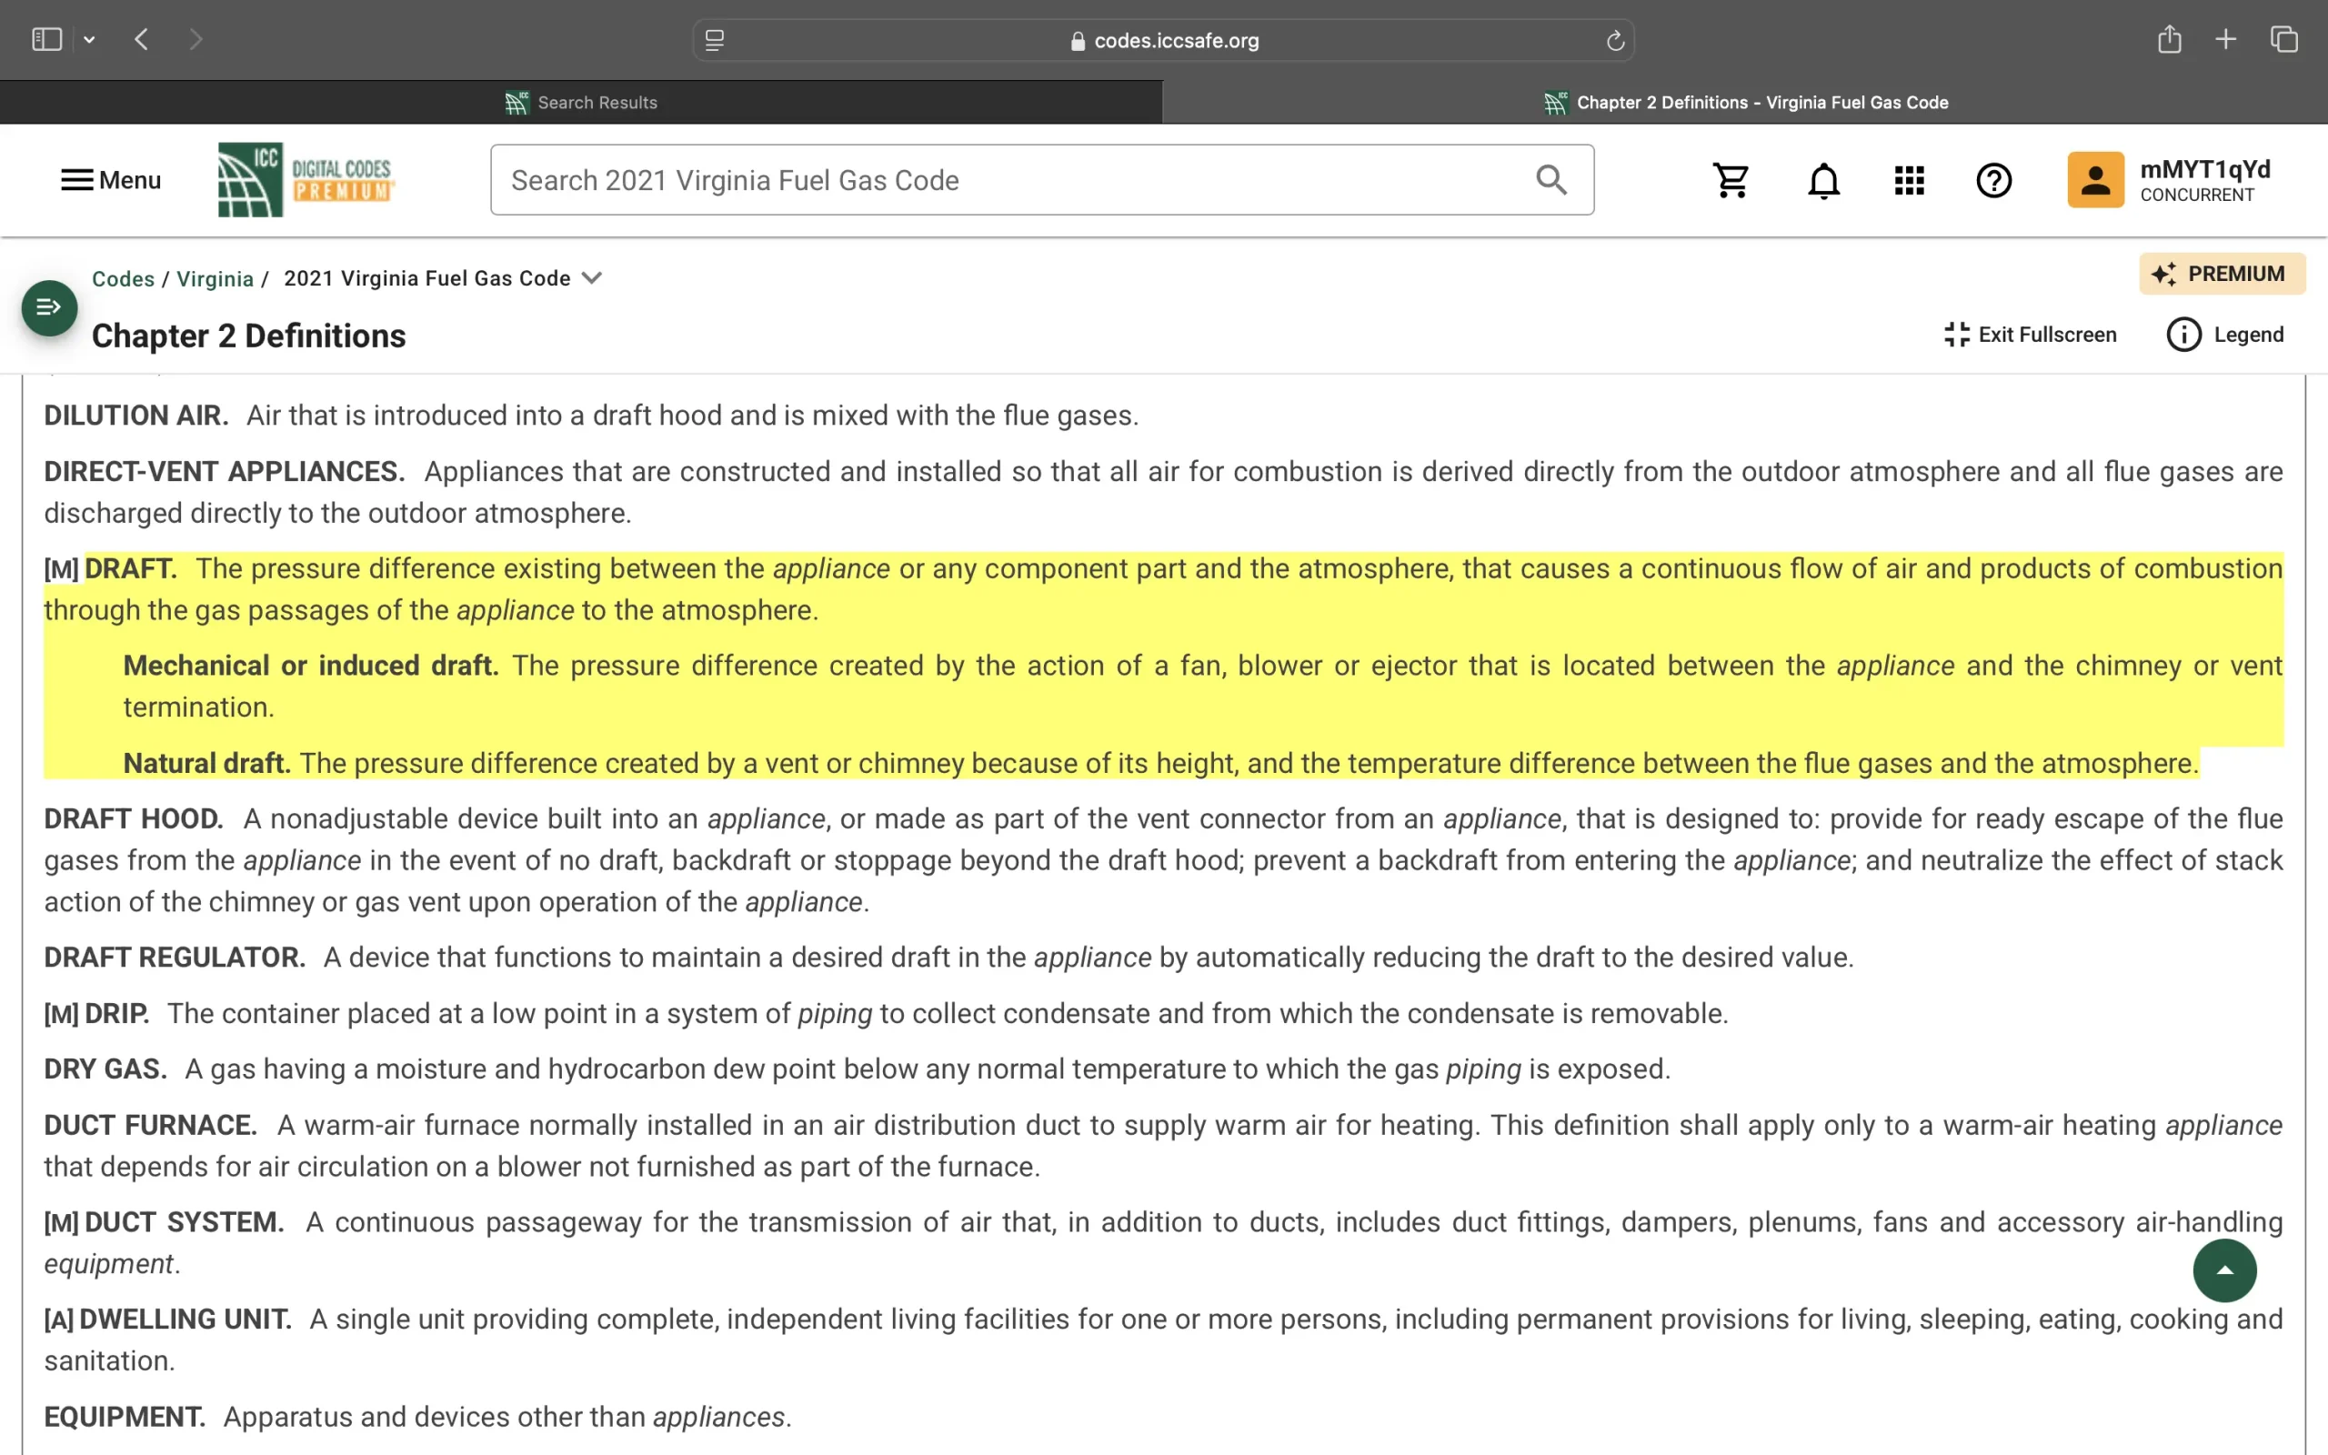Add a new tab with the plus icon
Viewport: 2328px width, 1455px height.
point(2225,39)
